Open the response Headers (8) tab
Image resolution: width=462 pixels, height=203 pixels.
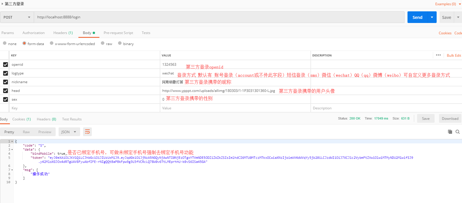46,119
